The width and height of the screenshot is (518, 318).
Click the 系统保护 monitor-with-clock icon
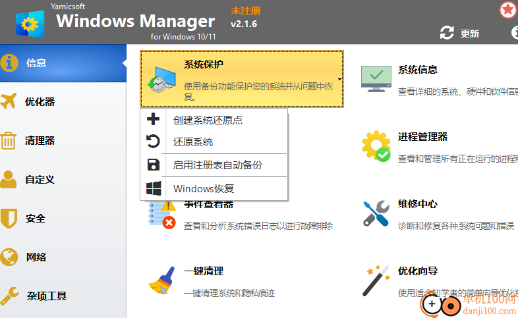click(x=161, y=80)
